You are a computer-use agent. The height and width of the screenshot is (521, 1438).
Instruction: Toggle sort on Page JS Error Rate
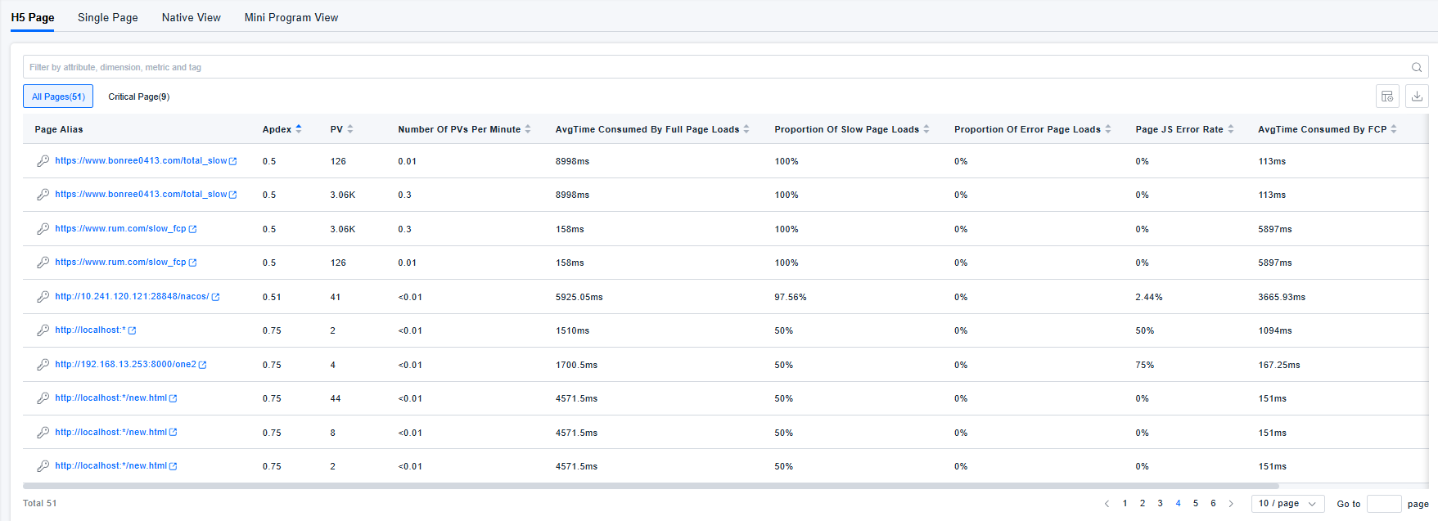[x=1230, y=129]
